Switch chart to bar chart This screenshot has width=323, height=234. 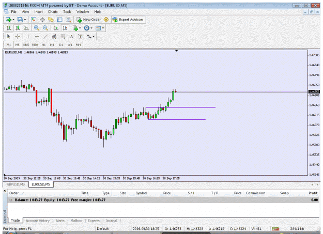click(x=9, y=28)
